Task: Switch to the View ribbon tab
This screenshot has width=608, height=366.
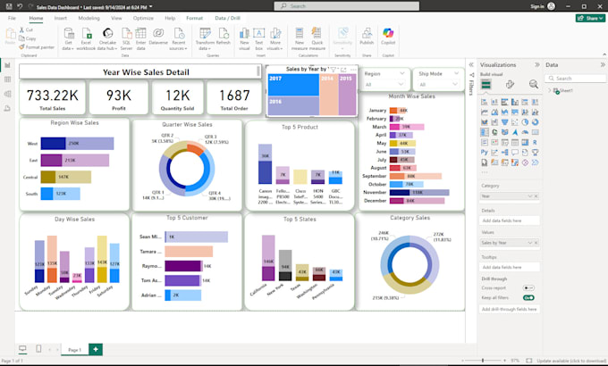Action: coord(116,18)
